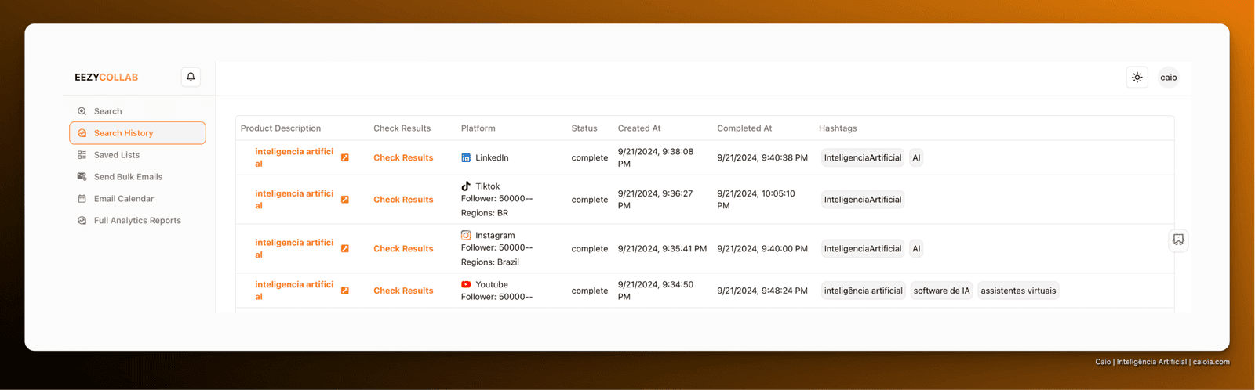The image size is (1255, 390).
Task: Check Results for the Tiktok search
Action: (x=403, y=200)
